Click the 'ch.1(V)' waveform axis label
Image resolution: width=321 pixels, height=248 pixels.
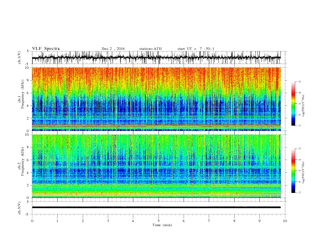click(x=19, y=58)
